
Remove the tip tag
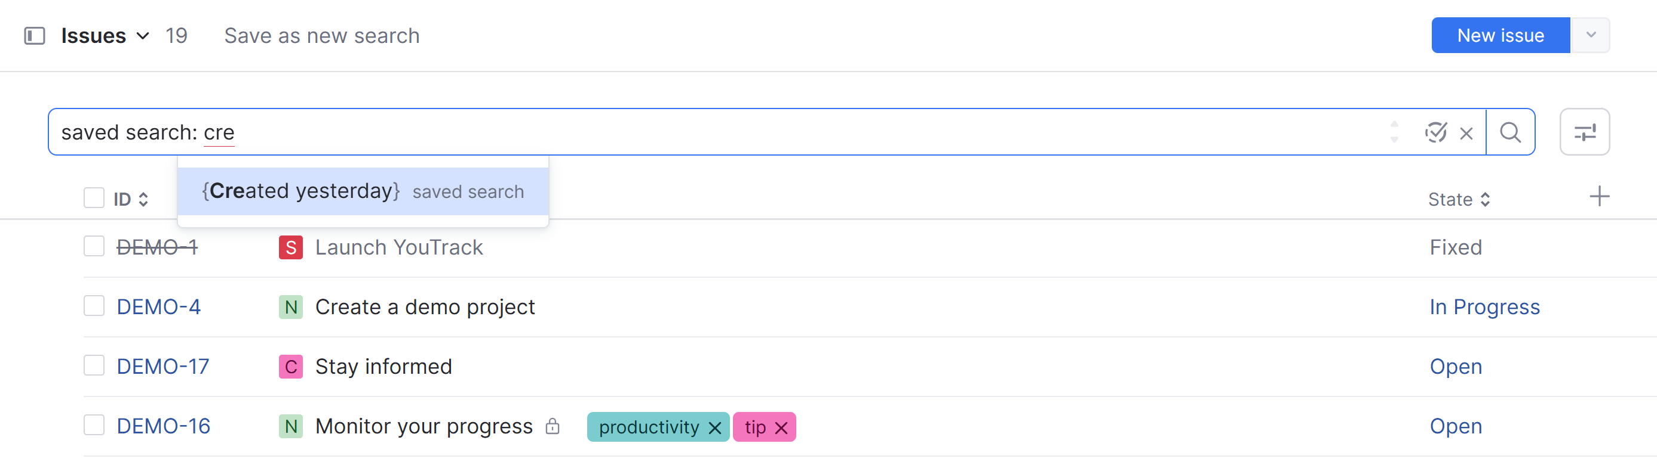[x=781, y=428]
